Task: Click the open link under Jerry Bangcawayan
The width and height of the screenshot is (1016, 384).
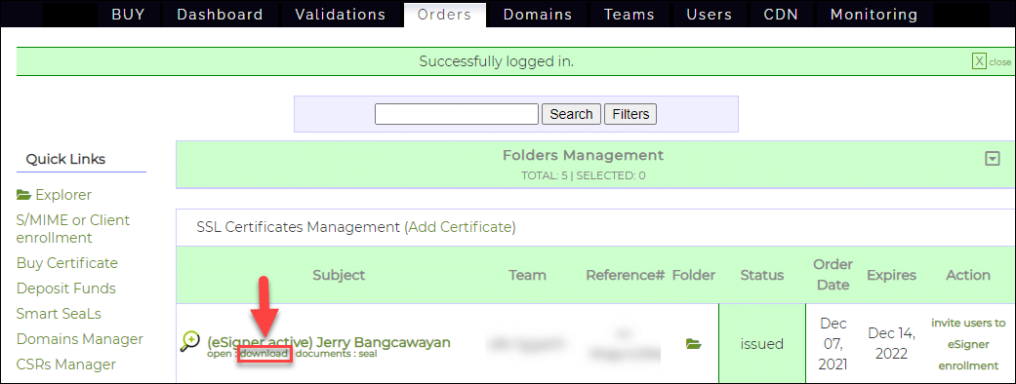Action: [219, 354]
